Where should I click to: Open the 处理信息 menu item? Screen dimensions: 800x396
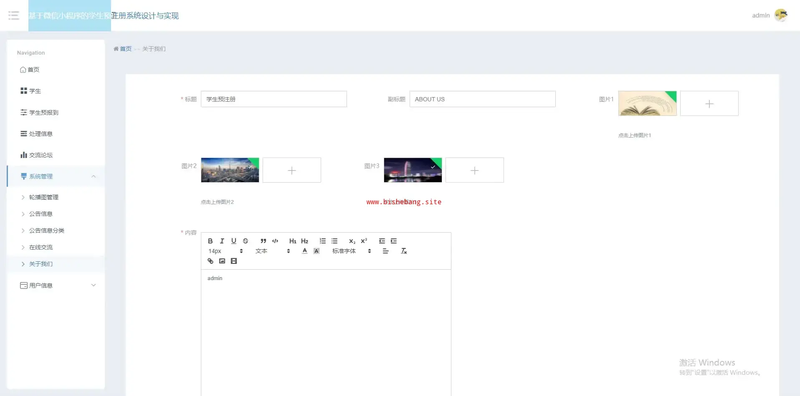(x=56, y=134)
